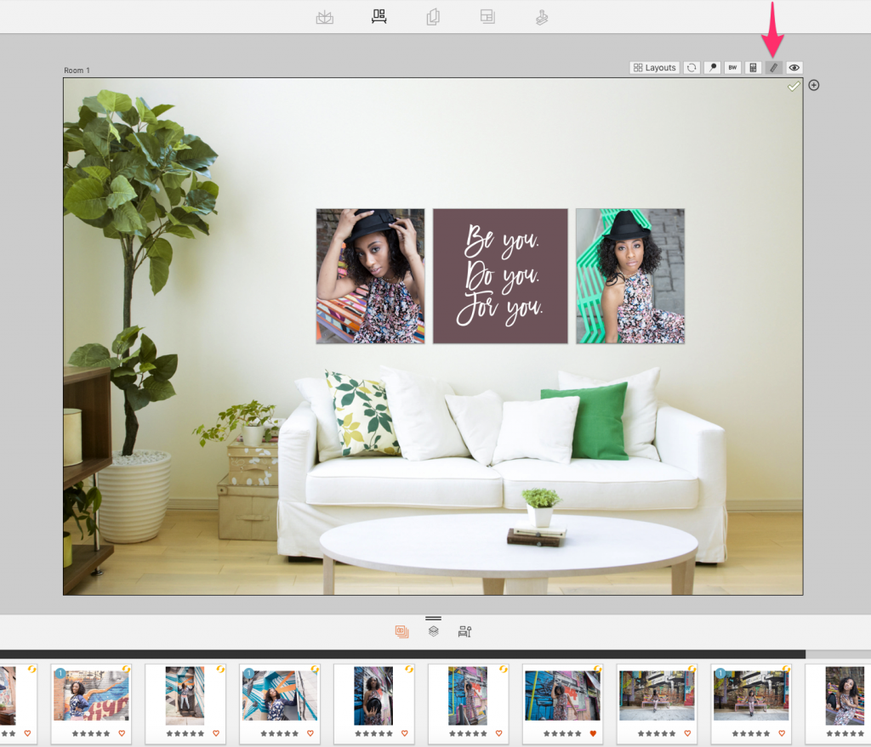The height and width of the screenshot is (747, 871).
Task: Click the green checkmark on the room
Action: pyautogui.click(x=794, y=87)
